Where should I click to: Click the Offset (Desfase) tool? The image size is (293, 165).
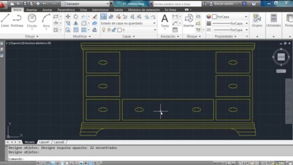(x=95, y=30)
